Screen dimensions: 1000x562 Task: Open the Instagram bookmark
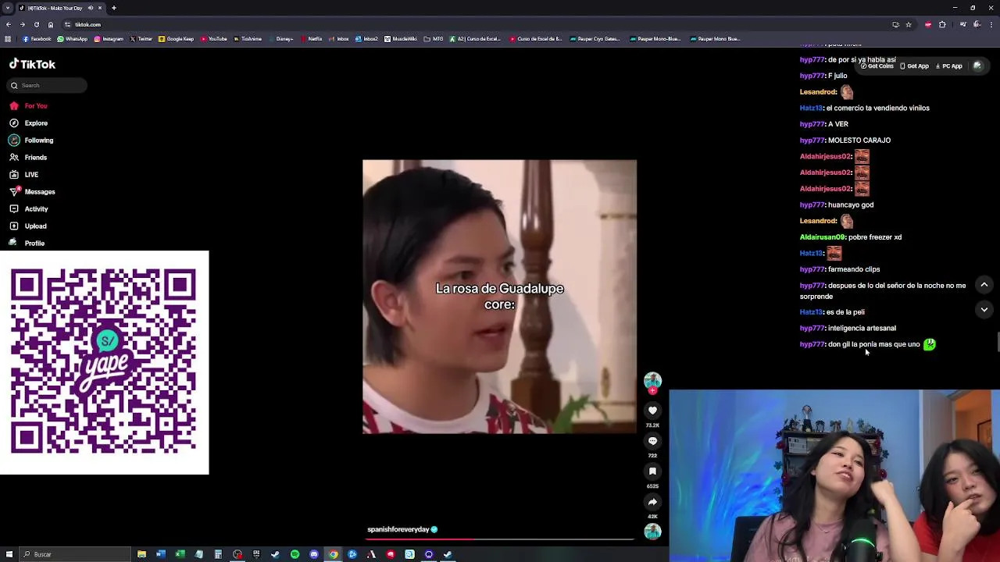pos(109,39)
